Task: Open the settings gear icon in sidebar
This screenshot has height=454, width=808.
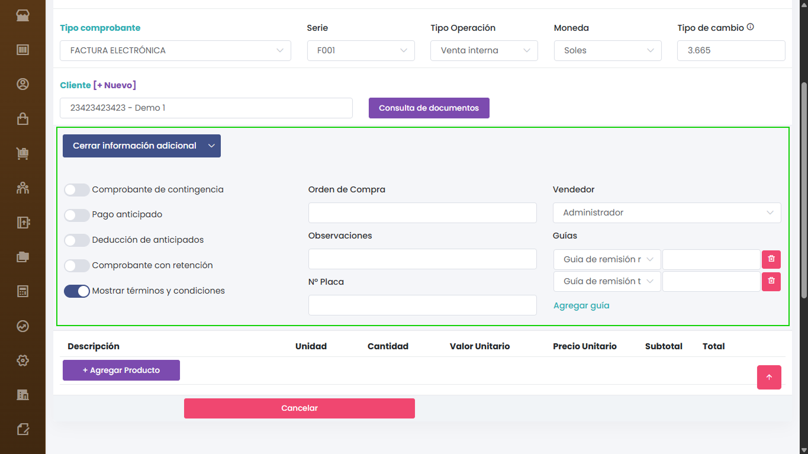Action: pyautogui.click(x=22, y=360)
